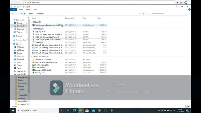This screenshot has height=113, width=201.
Task: Open Local Disk (C:) in sidebar
Action: click(21, 71)
